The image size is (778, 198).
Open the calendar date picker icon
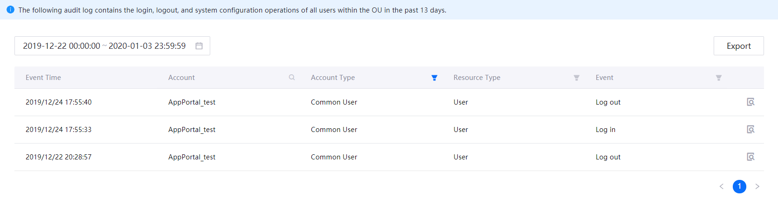(x=199, y=46)
